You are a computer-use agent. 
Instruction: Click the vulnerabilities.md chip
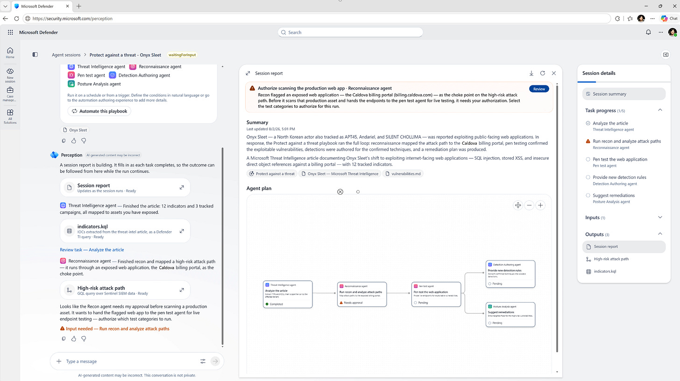tap(403, 174)
